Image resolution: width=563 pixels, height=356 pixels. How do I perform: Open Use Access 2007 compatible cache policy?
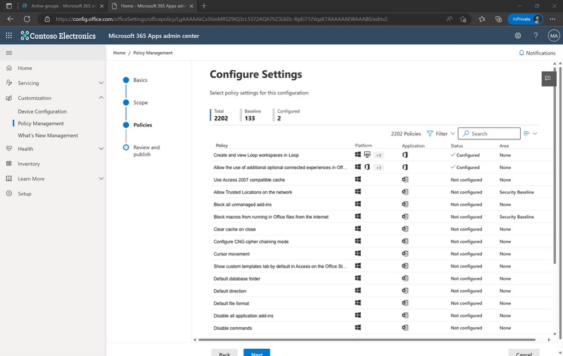point(249,180)
